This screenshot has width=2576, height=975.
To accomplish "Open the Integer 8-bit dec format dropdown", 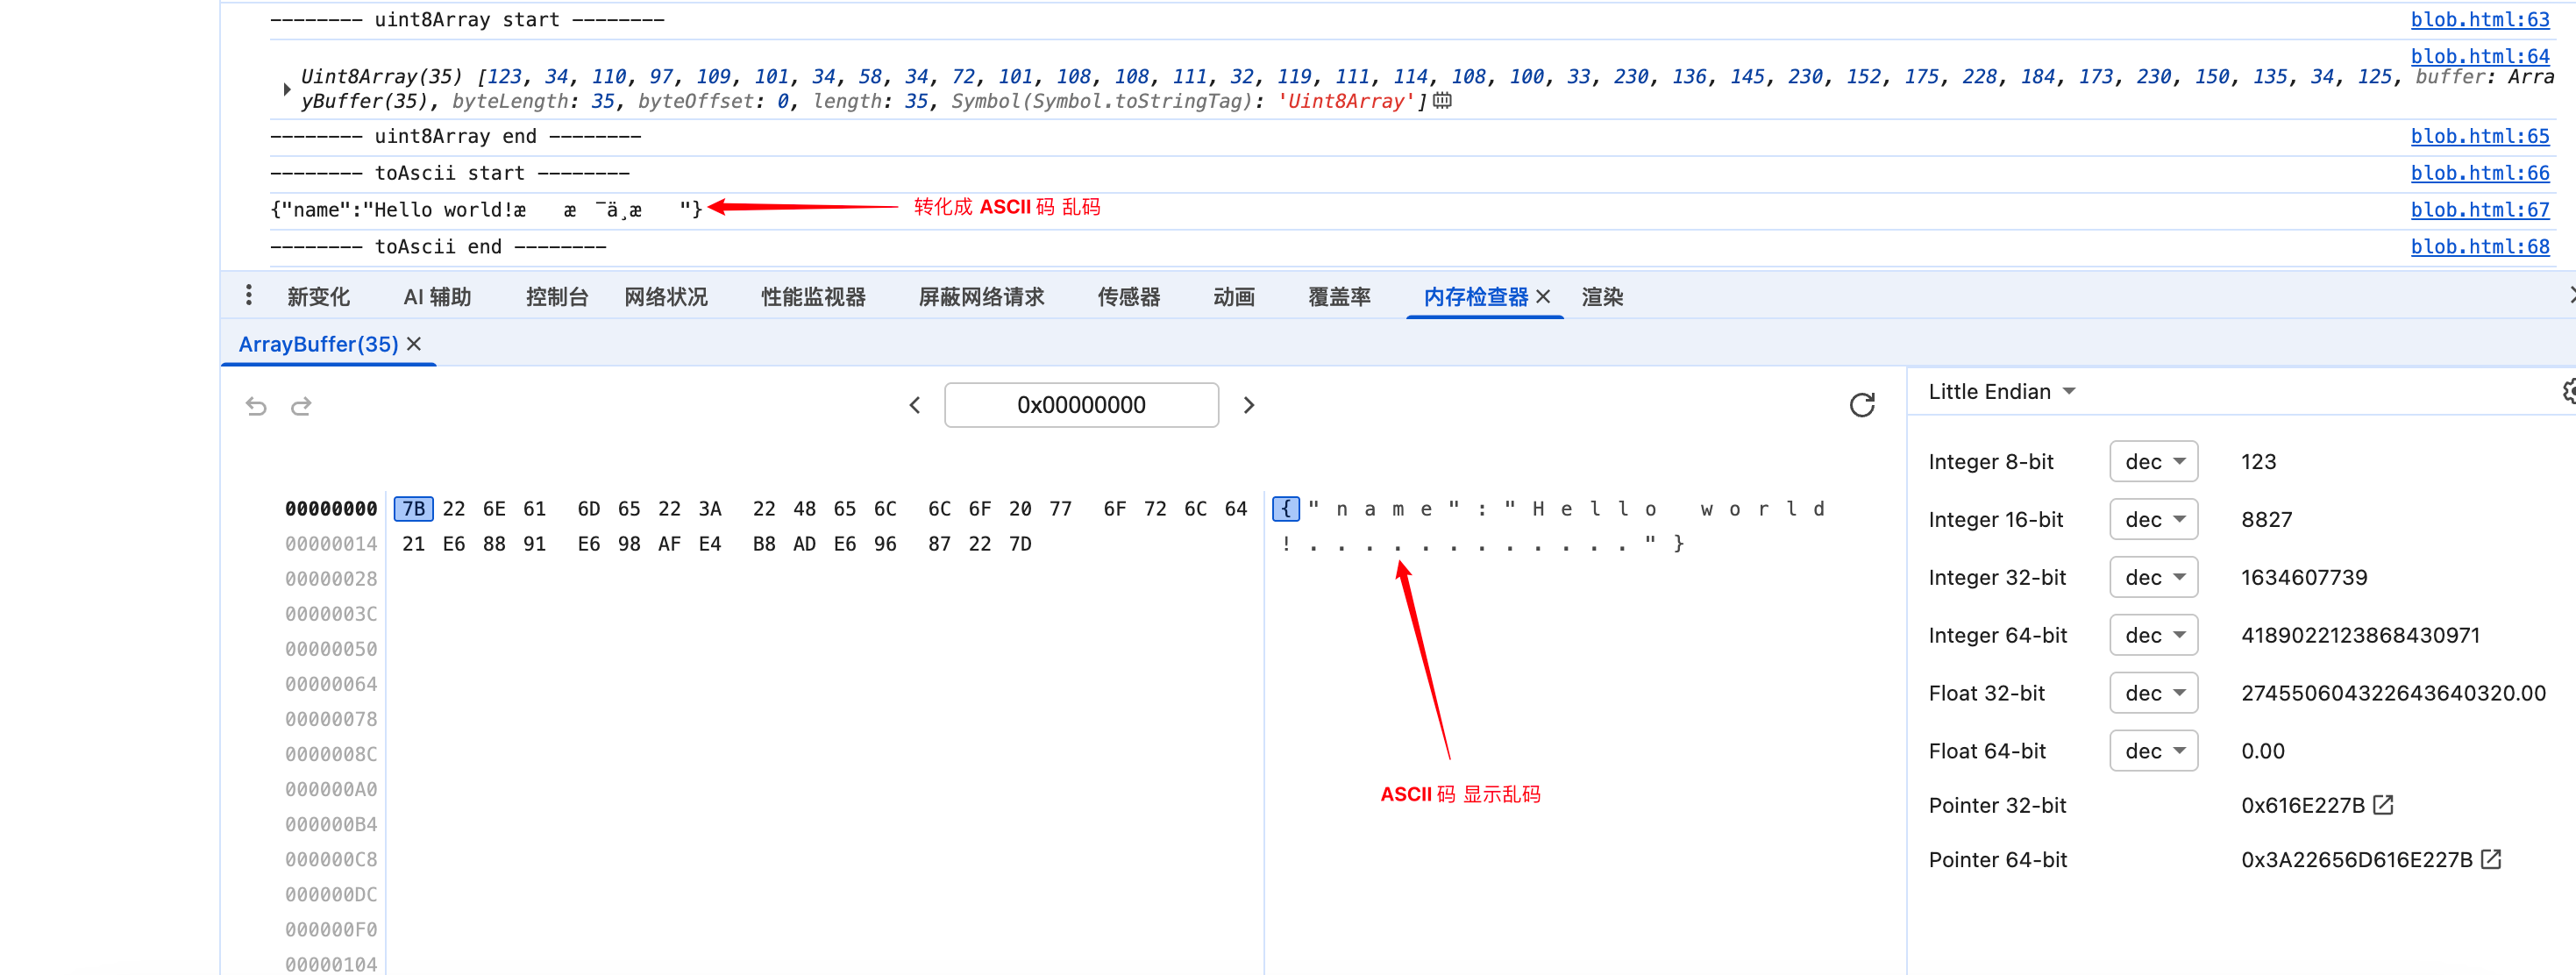I will pyautogui.click(x=2153, y=461).
